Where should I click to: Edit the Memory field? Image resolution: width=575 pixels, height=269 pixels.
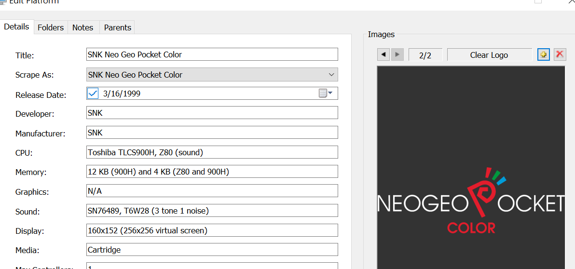point(212,172)
